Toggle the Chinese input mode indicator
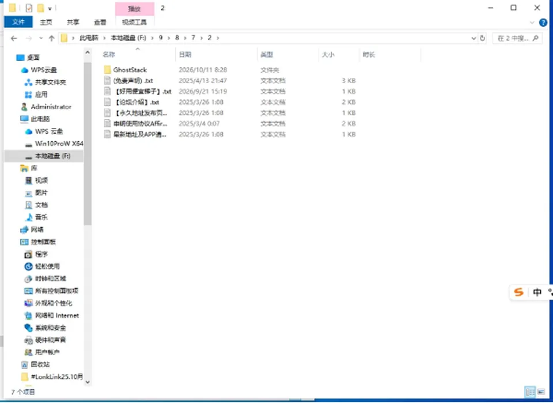The height and width of the screenshot is (403, 553). [537, 292]
